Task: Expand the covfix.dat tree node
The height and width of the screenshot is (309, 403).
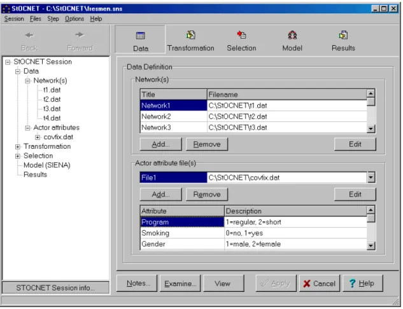Action: [38, 137]
